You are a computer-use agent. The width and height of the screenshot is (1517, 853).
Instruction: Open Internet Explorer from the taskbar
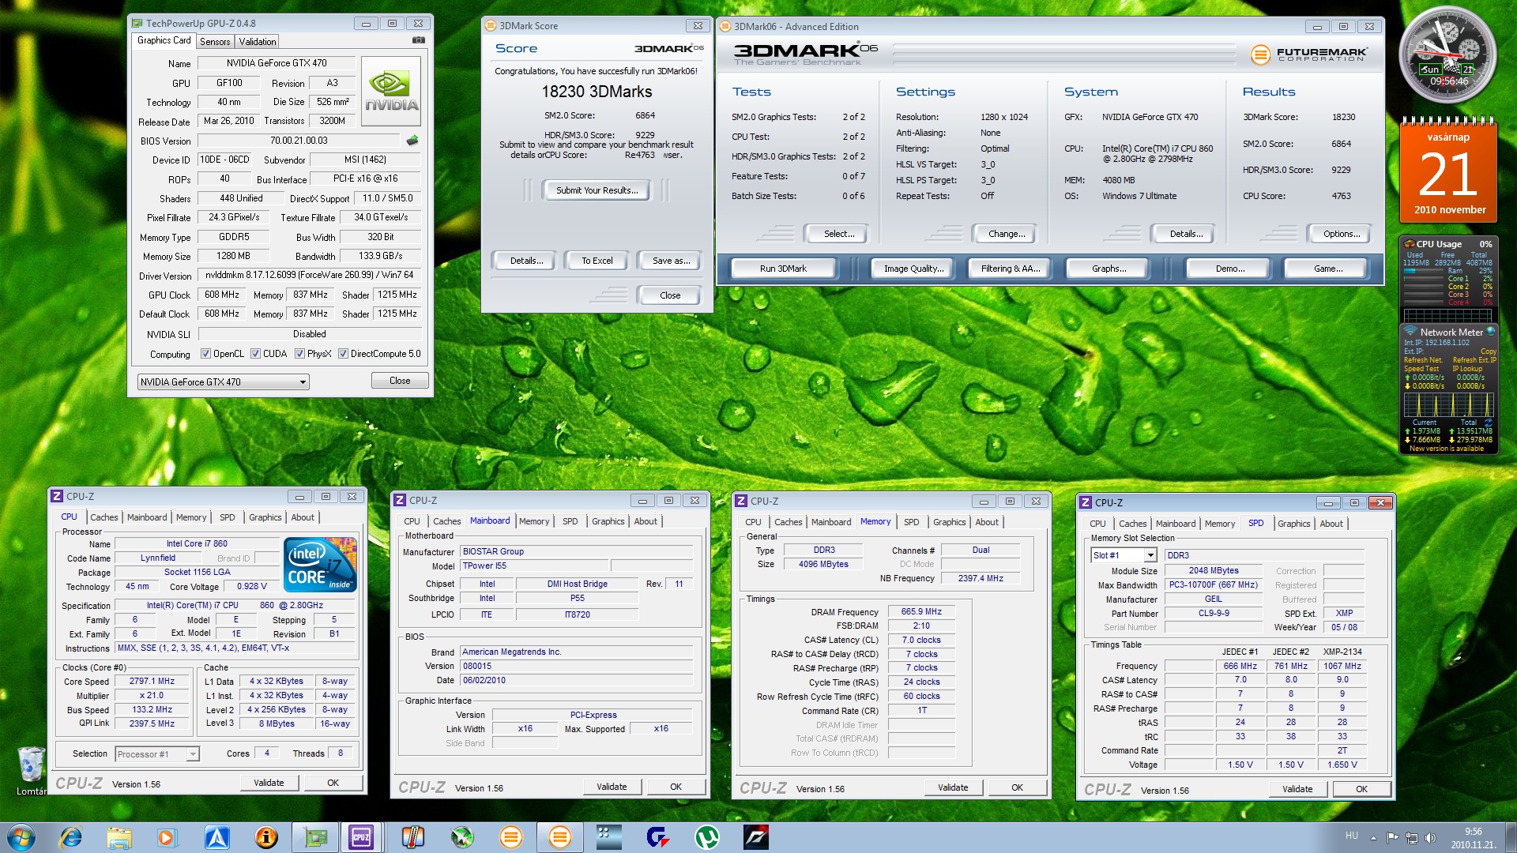point(71,836)
